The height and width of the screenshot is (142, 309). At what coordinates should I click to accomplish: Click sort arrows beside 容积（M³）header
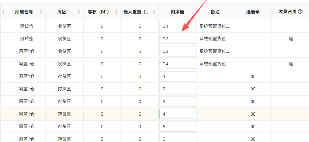[117, 11]
